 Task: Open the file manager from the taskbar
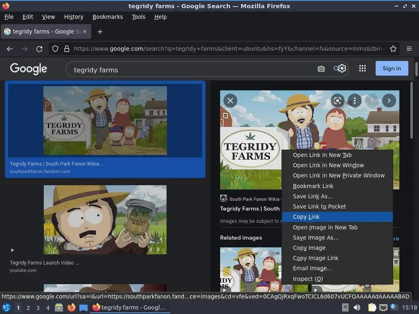click(59, 307)
